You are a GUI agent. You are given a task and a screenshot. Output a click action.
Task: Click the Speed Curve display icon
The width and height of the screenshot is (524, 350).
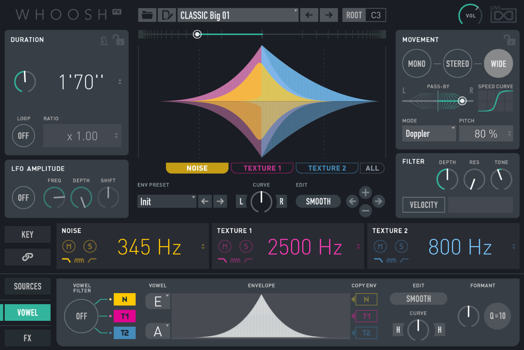pos(495,101)
